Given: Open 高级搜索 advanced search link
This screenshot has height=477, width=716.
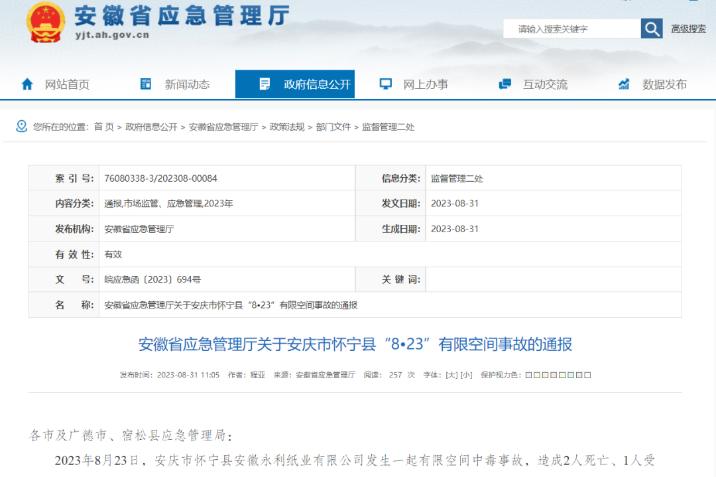Looking at the screenshot, I should pos(688,29).
